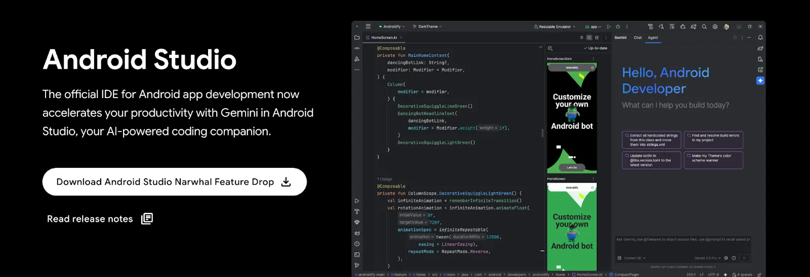810x277 pixels.
Task: Select the HomeScreen.kt editor tab
Action: click(x=384, y=37)
